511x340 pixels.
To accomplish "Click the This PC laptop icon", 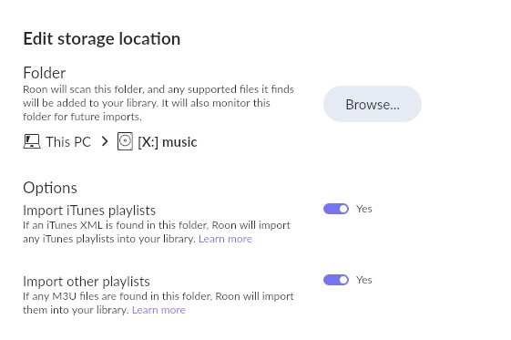I will 32,141.
